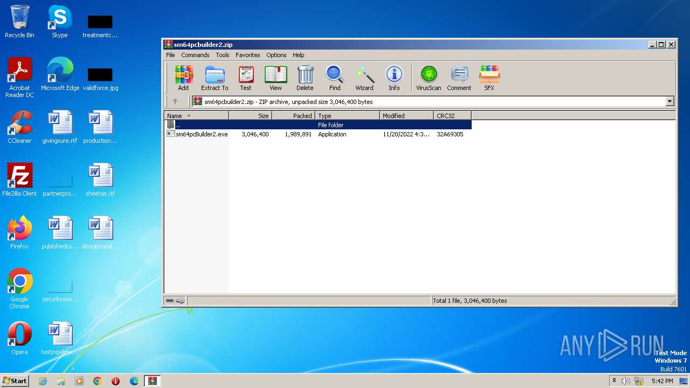Open the Favorites menu

click(247, 55)
